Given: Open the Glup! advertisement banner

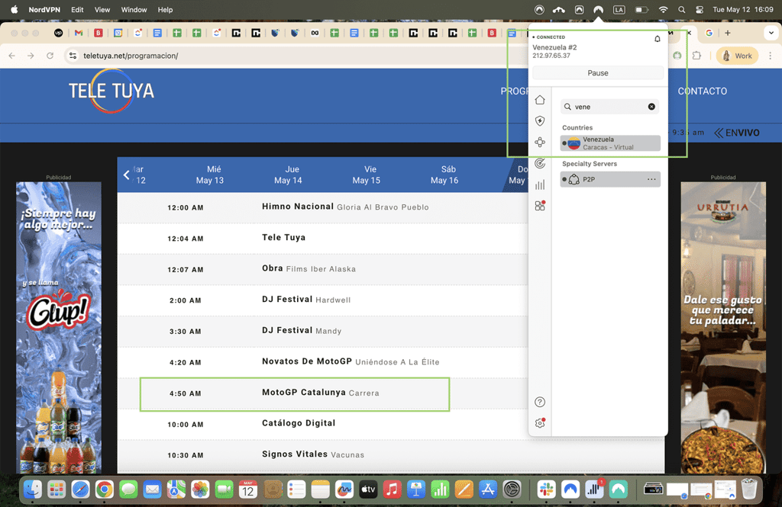Looking at the screenshot, I should click(x=59, y=327).
